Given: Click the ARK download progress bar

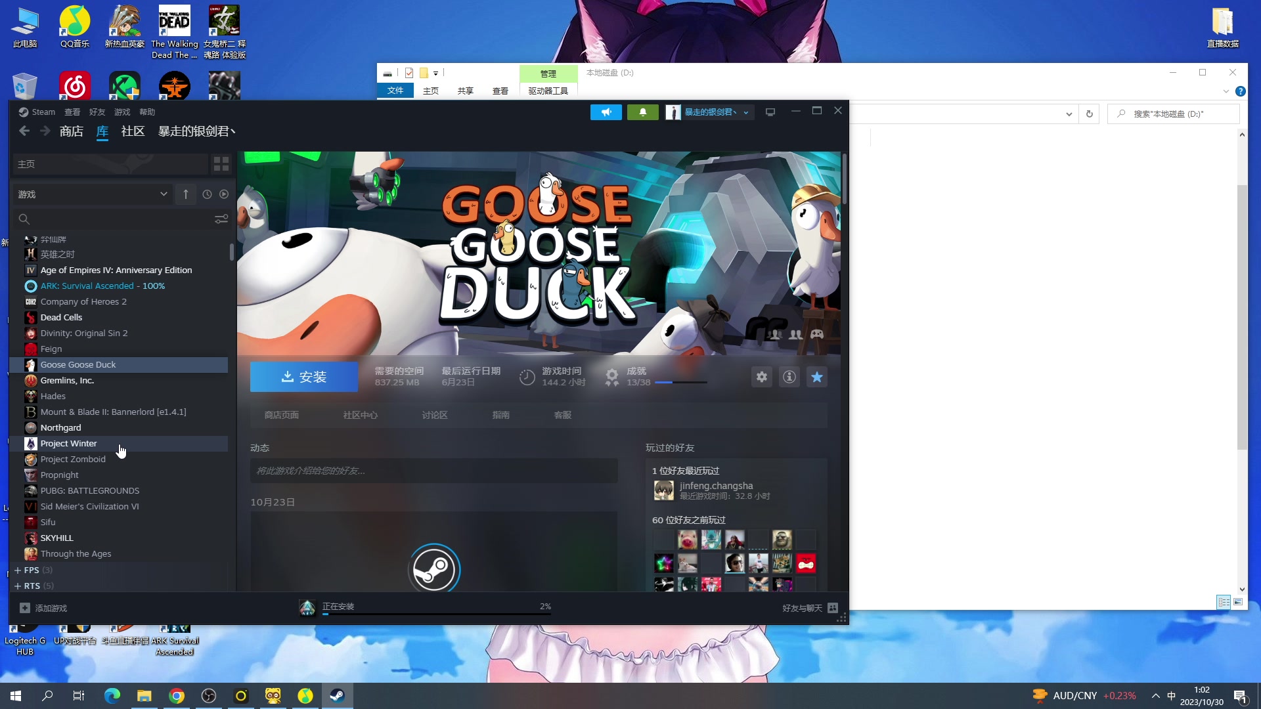Looking at the screenshot, I should pos(436,614).
